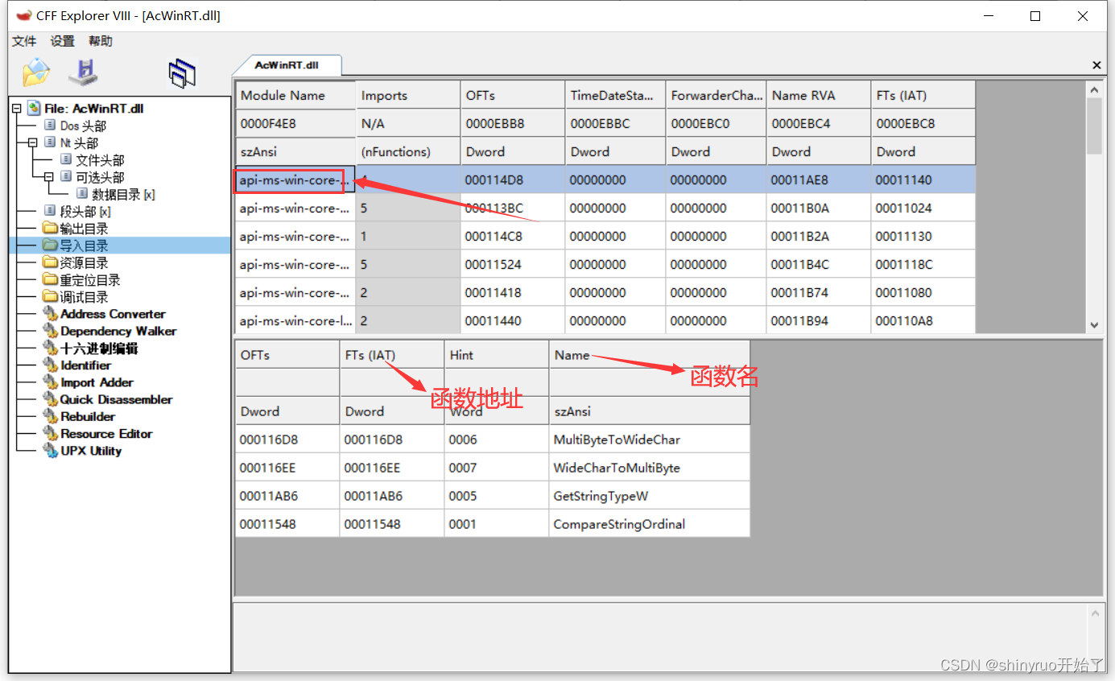Viewport: 1115px width, 681px height.
Task: Open the 文件 menu
Action: pyautogui.click(x=24, y=41)
